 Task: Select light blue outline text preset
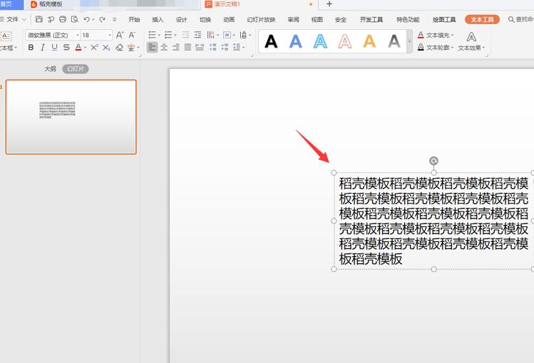(x=320, y=41)
